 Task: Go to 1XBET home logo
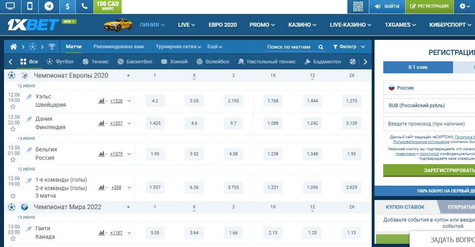tap(34, 25)
